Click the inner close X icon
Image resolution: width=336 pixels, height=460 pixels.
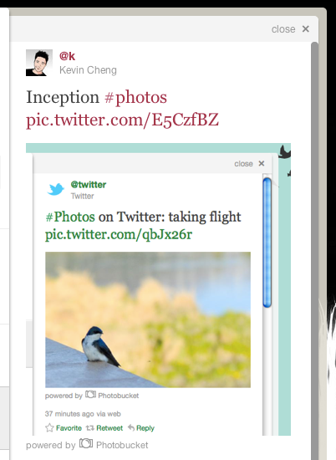click(x=262, y=163)
